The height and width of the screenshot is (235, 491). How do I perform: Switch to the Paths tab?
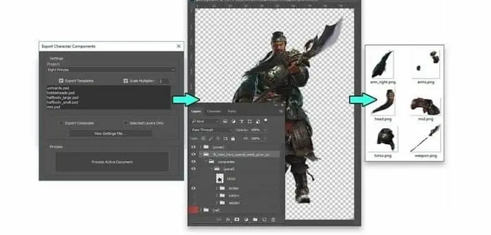(x=232, y=111)
